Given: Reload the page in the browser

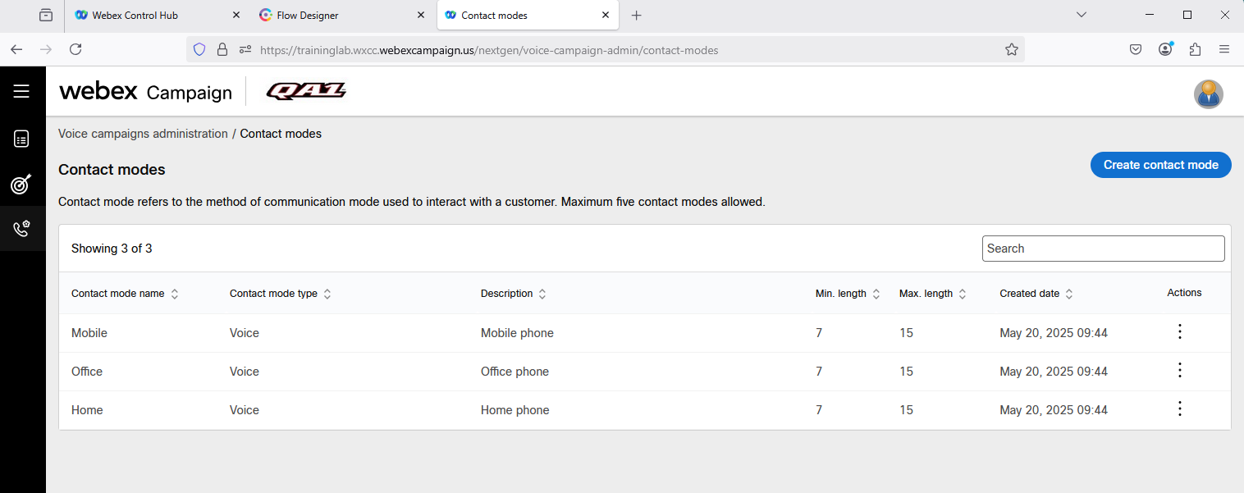Looking at the screenshot, I should point(75,50).
